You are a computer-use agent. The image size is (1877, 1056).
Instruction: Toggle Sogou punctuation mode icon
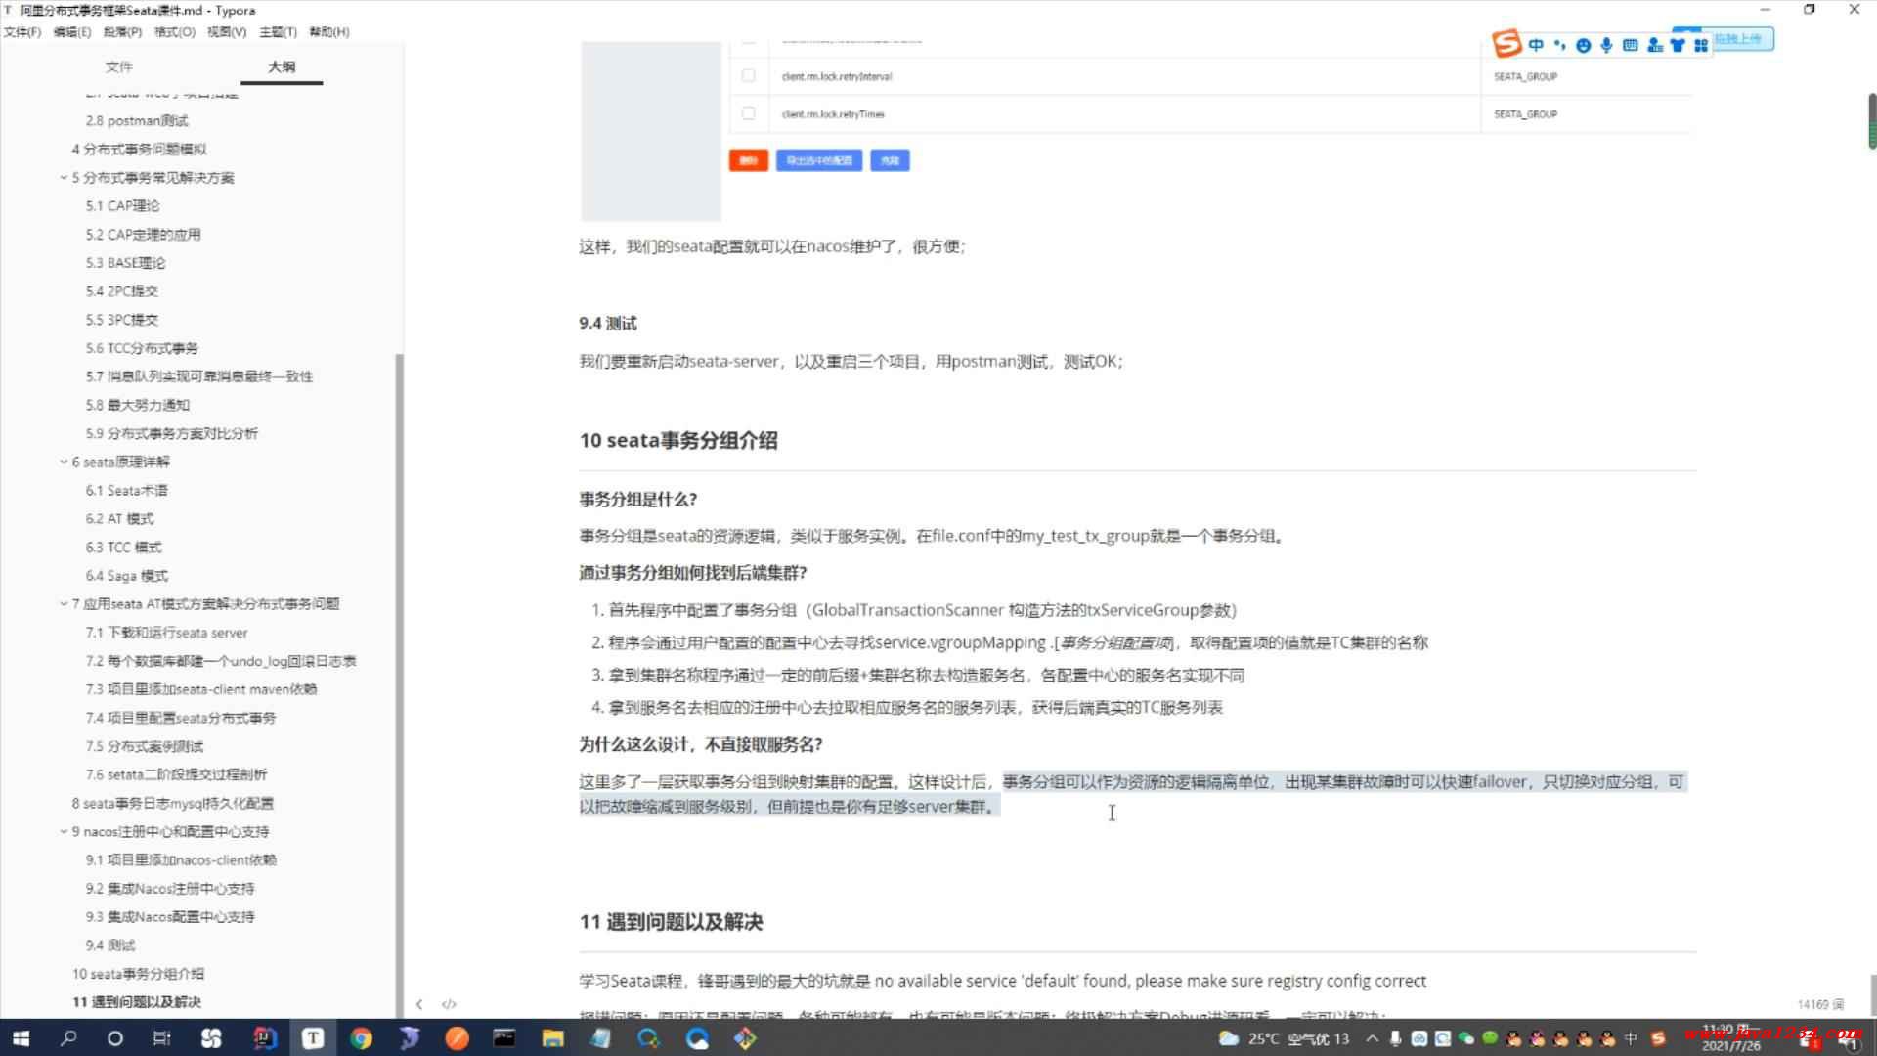click(1559, 45)
